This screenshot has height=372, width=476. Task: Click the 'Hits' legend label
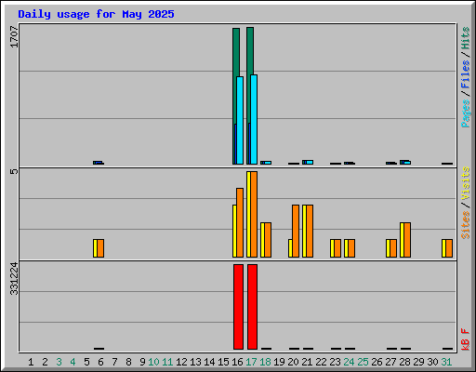(x=465, y=38)
